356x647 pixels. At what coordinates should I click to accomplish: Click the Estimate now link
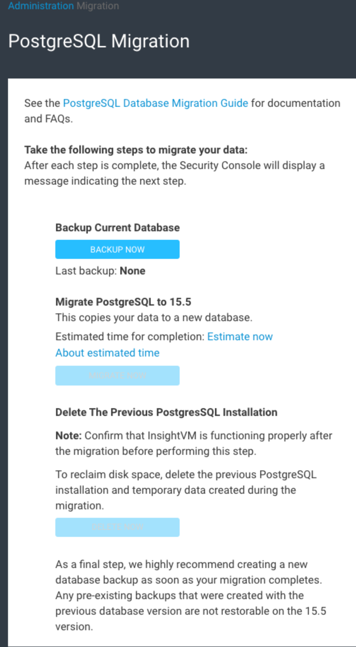(x=240, y=337)
